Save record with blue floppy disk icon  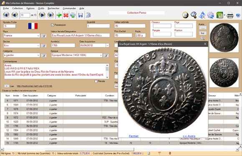81,15
